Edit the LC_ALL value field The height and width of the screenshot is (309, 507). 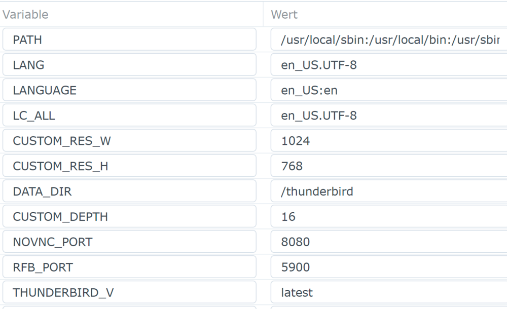click(x=389, y=115)
